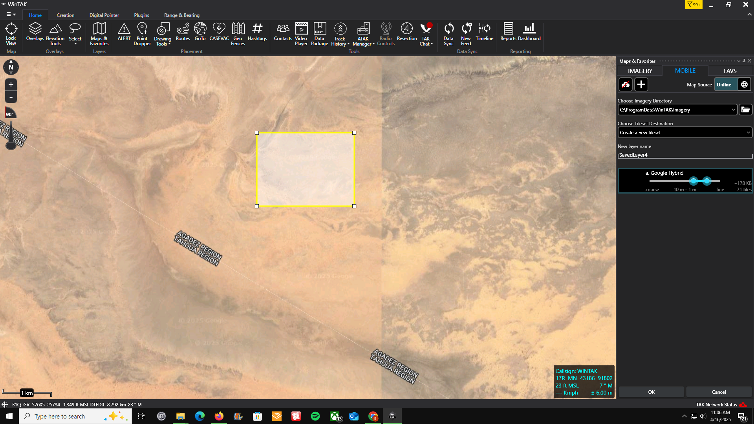Open the Range & Bearing tab
The width and height of the screenshot is (754, 424).
[x=182, y=15]
